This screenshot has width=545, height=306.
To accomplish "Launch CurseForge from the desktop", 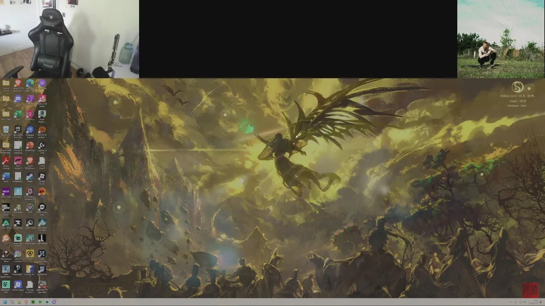I will [x=18, y=224].
